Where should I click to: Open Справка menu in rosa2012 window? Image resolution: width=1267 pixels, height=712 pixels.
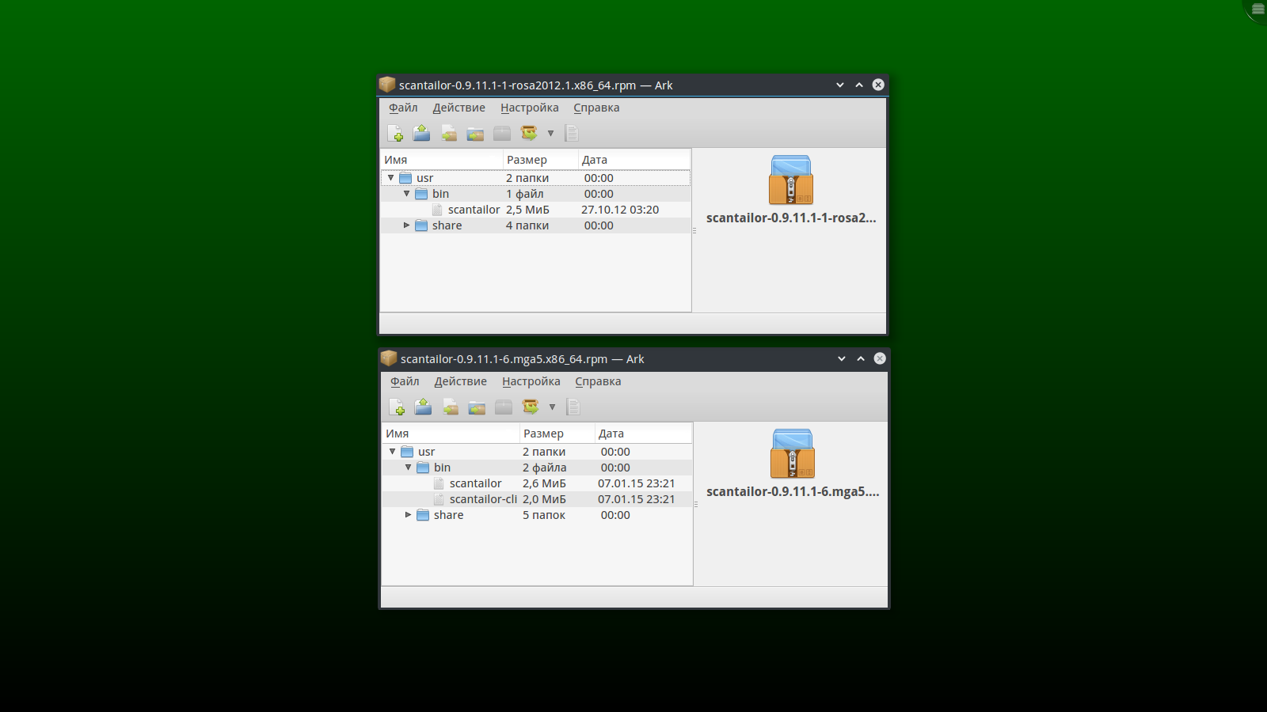tap(596, 108)
